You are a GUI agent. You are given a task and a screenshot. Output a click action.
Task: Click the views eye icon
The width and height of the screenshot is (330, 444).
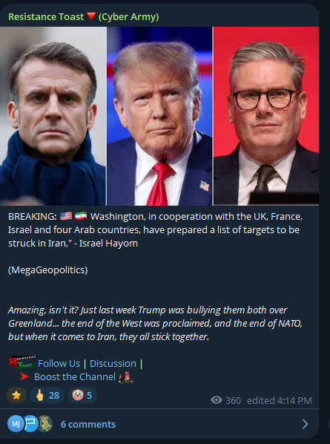(x=217, y=400)
